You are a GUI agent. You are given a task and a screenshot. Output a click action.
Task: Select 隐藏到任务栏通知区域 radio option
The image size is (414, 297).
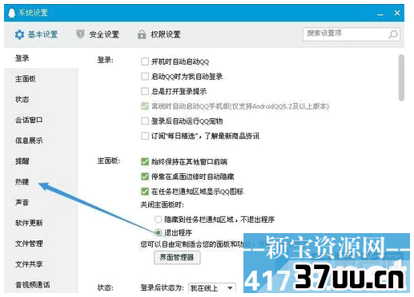(x=158, y=220)
